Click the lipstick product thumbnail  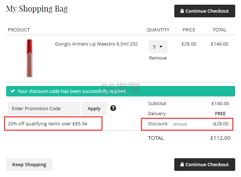[x=29, y=58]
